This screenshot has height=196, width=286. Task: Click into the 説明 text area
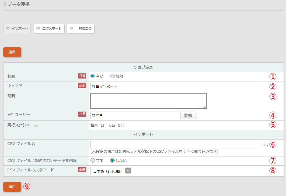point(148,101)
